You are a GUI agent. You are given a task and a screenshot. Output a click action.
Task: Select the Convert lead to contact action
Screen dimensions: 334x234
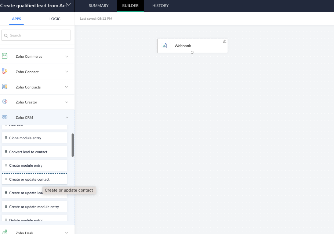[35, 152]
